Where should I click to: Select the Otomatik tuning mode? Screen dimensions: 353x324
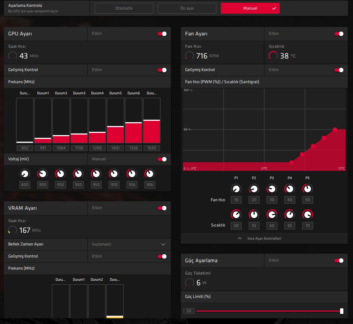tap(124, 8)
